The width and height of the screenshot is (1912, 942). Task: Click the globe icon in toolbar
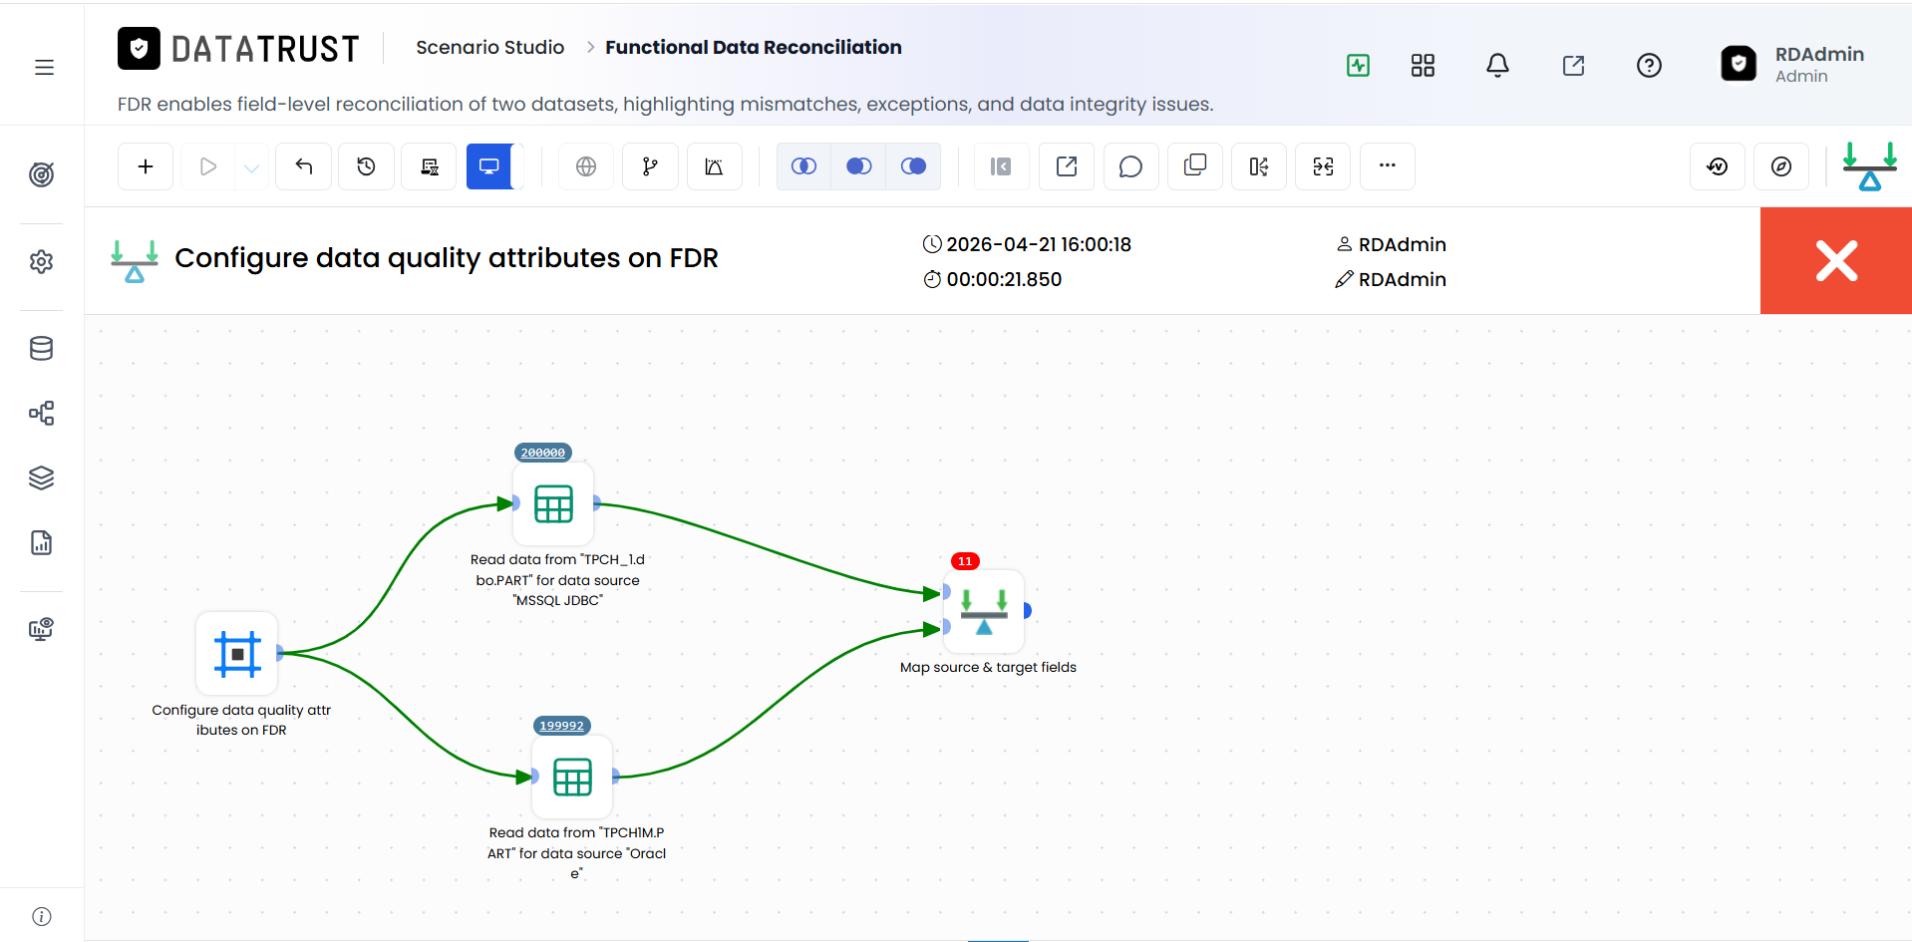point(586,166)
